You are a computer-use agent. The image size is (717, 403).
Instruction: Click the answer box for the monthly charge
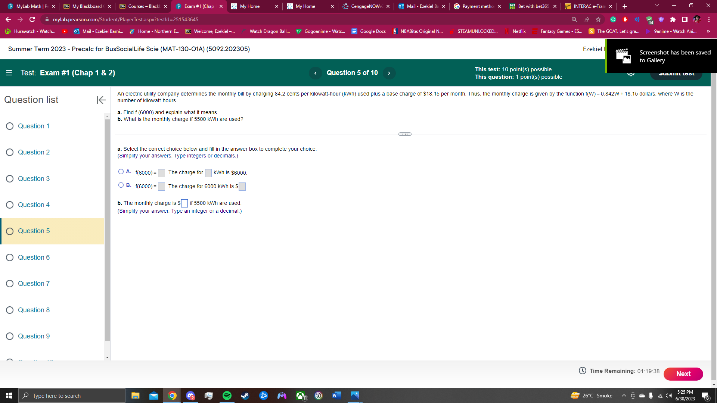tap(184, 203)
